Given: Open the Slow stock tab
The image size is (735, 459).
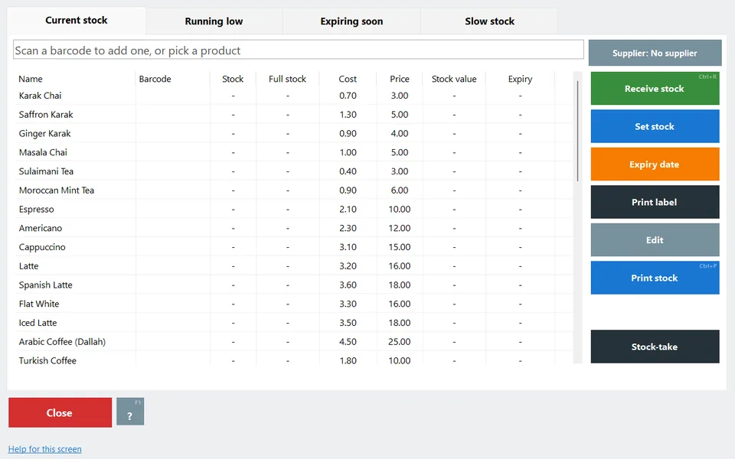Looking at the screenshot, I should coord(489,21).
